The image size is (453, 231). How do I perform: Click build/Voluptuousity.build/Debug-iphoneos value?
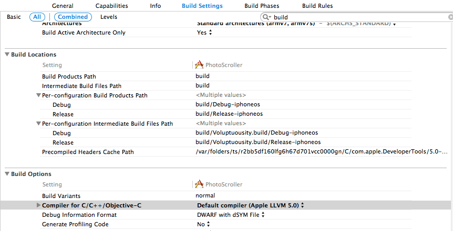pyautogui.click(x=256, y=133)
